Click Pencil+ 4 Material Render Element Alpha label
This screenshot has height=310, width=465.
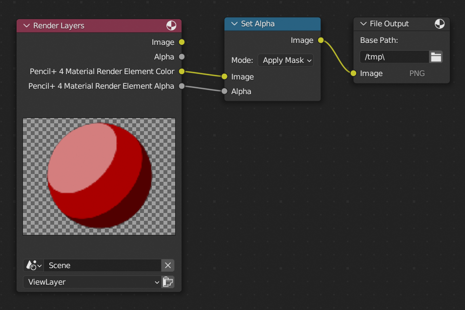(x=101, y=86)
